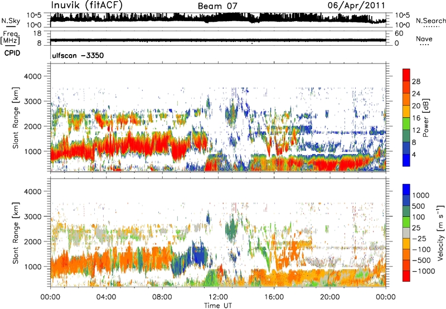Click the light green segment of power color bar

[x=406, y=124]
